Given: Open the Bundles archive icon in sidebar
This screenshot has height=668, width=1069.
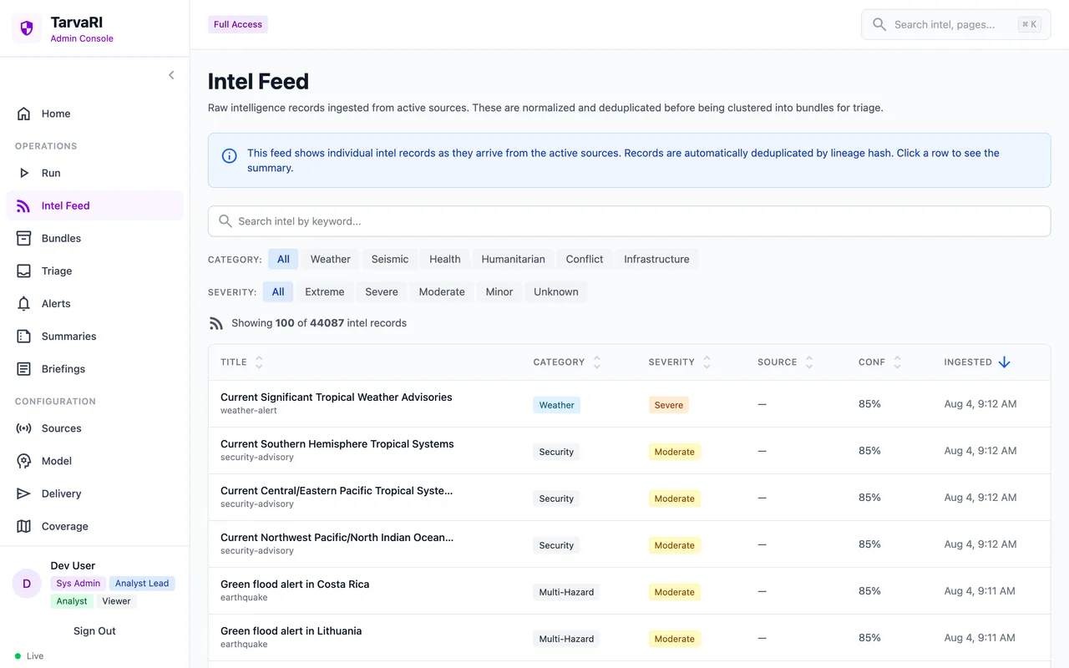Looking at the screenshot, I should click(24, 238).
